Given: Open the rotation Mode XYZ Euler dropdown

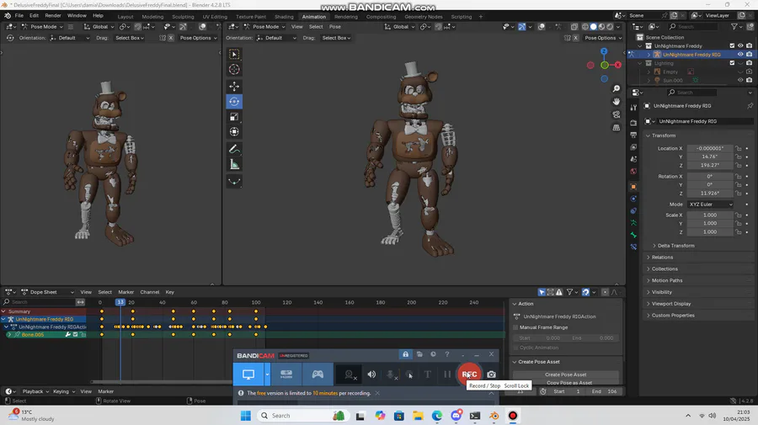Looking at the screenshot, I should tap(710, 205).
